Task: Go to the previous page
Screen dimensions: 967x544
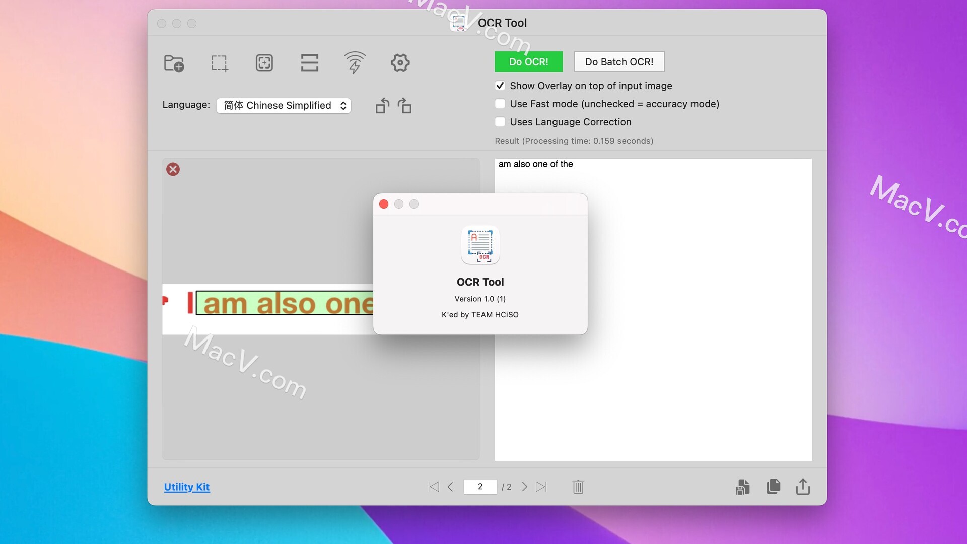Action: [x=450, y=487]
